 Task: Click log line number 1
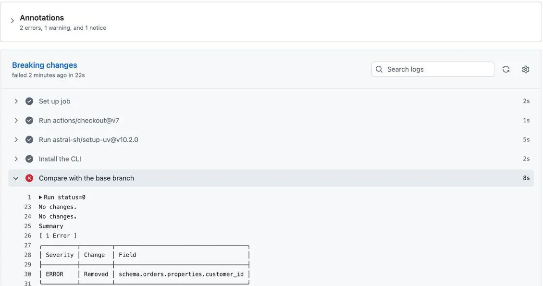(x=29, y=198)
